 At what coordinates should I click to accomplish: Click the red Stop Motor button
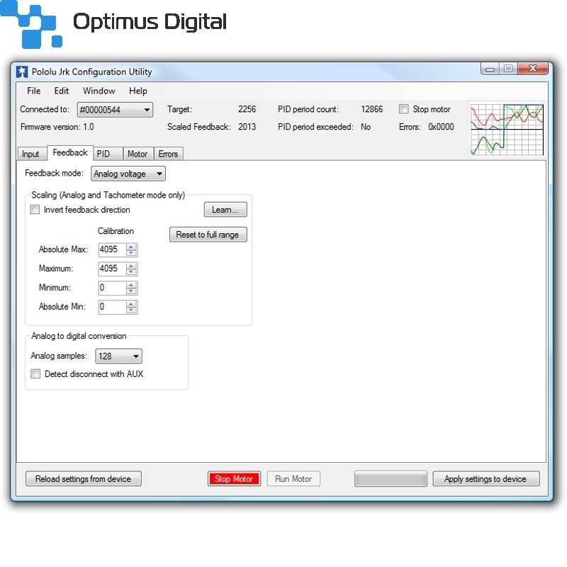(234, 478)
